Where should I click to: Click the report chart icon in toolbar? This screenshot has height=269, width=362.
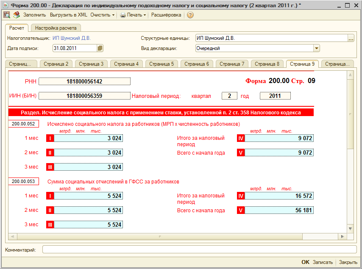coord(7,15)
